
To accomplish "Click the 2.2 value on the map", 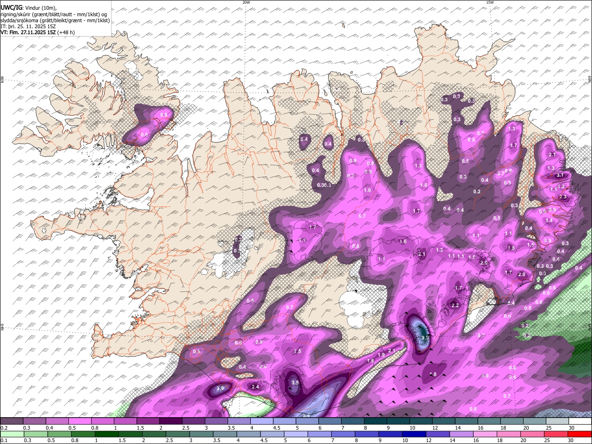I will (x=455, y=305).
